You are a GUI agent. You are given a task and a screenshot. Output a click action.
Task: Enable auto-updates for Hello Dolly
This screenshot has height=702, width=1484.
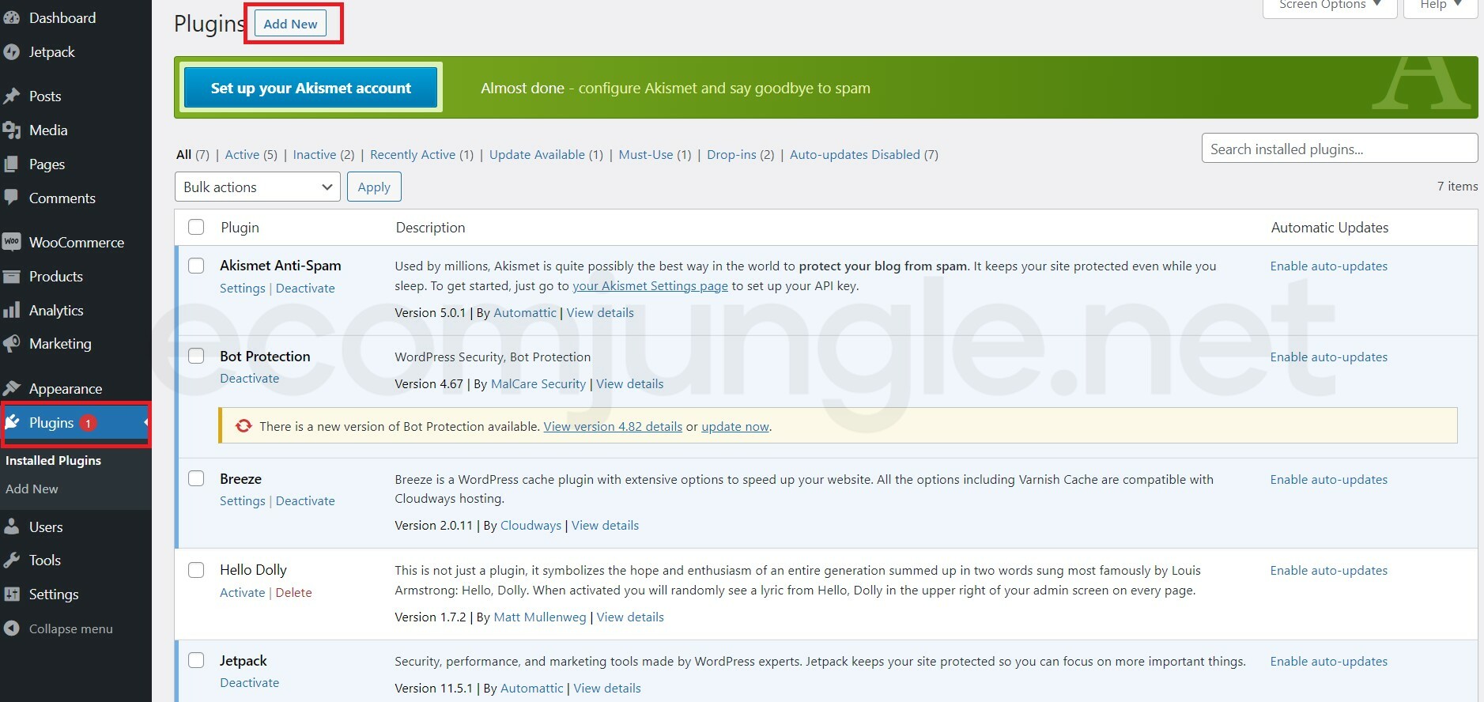click(x=1329, y=571)
